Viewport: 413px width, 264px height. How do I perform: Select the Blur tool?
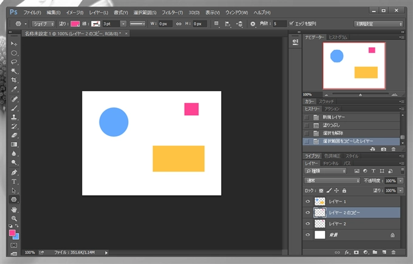14,154
